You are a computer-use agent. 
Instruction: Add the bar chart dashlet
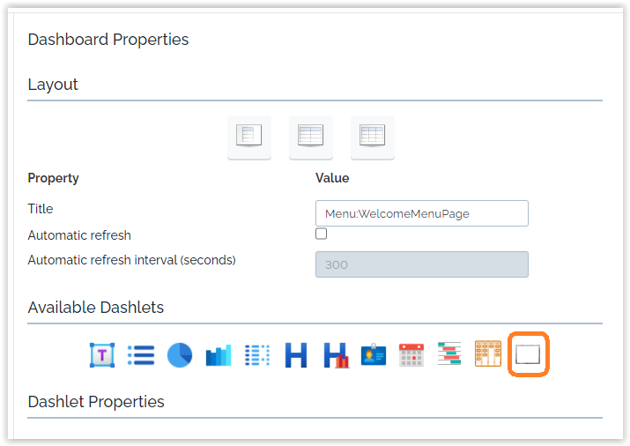[218, 355]
